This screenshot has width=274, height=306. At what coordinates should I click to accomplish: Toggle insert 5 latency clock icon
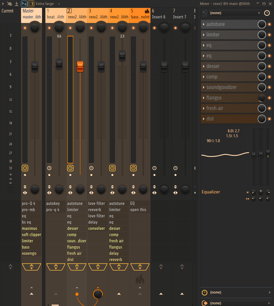point(133,168)
